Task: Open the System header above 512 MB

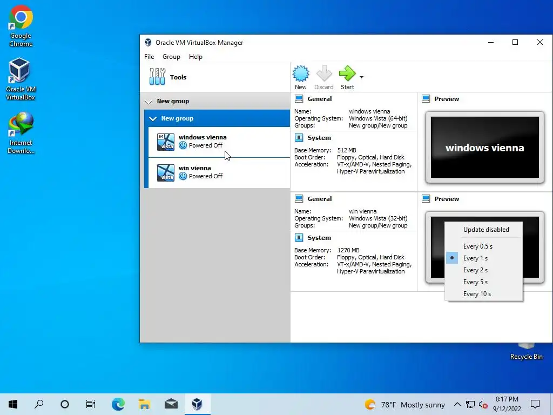Action: coord(319,138)
